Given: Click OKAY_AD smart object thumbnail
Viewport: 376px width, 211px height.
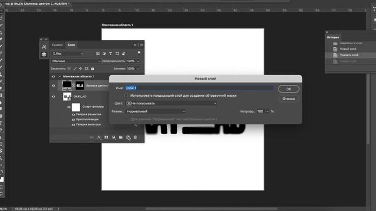Looking at the screenshot, I should 67,96.
